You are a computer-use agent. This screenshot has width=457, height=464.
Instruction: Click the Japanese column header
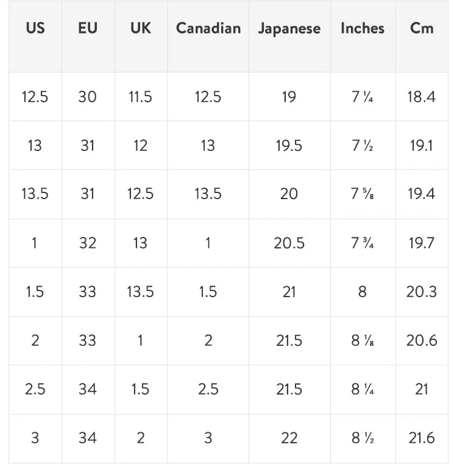tap(289, 29)
